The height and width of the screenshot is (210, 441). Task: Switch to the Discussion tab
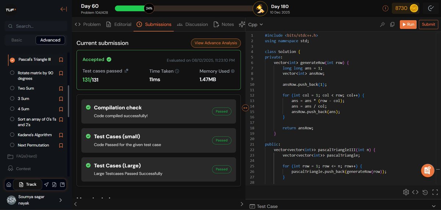point(192,24)
